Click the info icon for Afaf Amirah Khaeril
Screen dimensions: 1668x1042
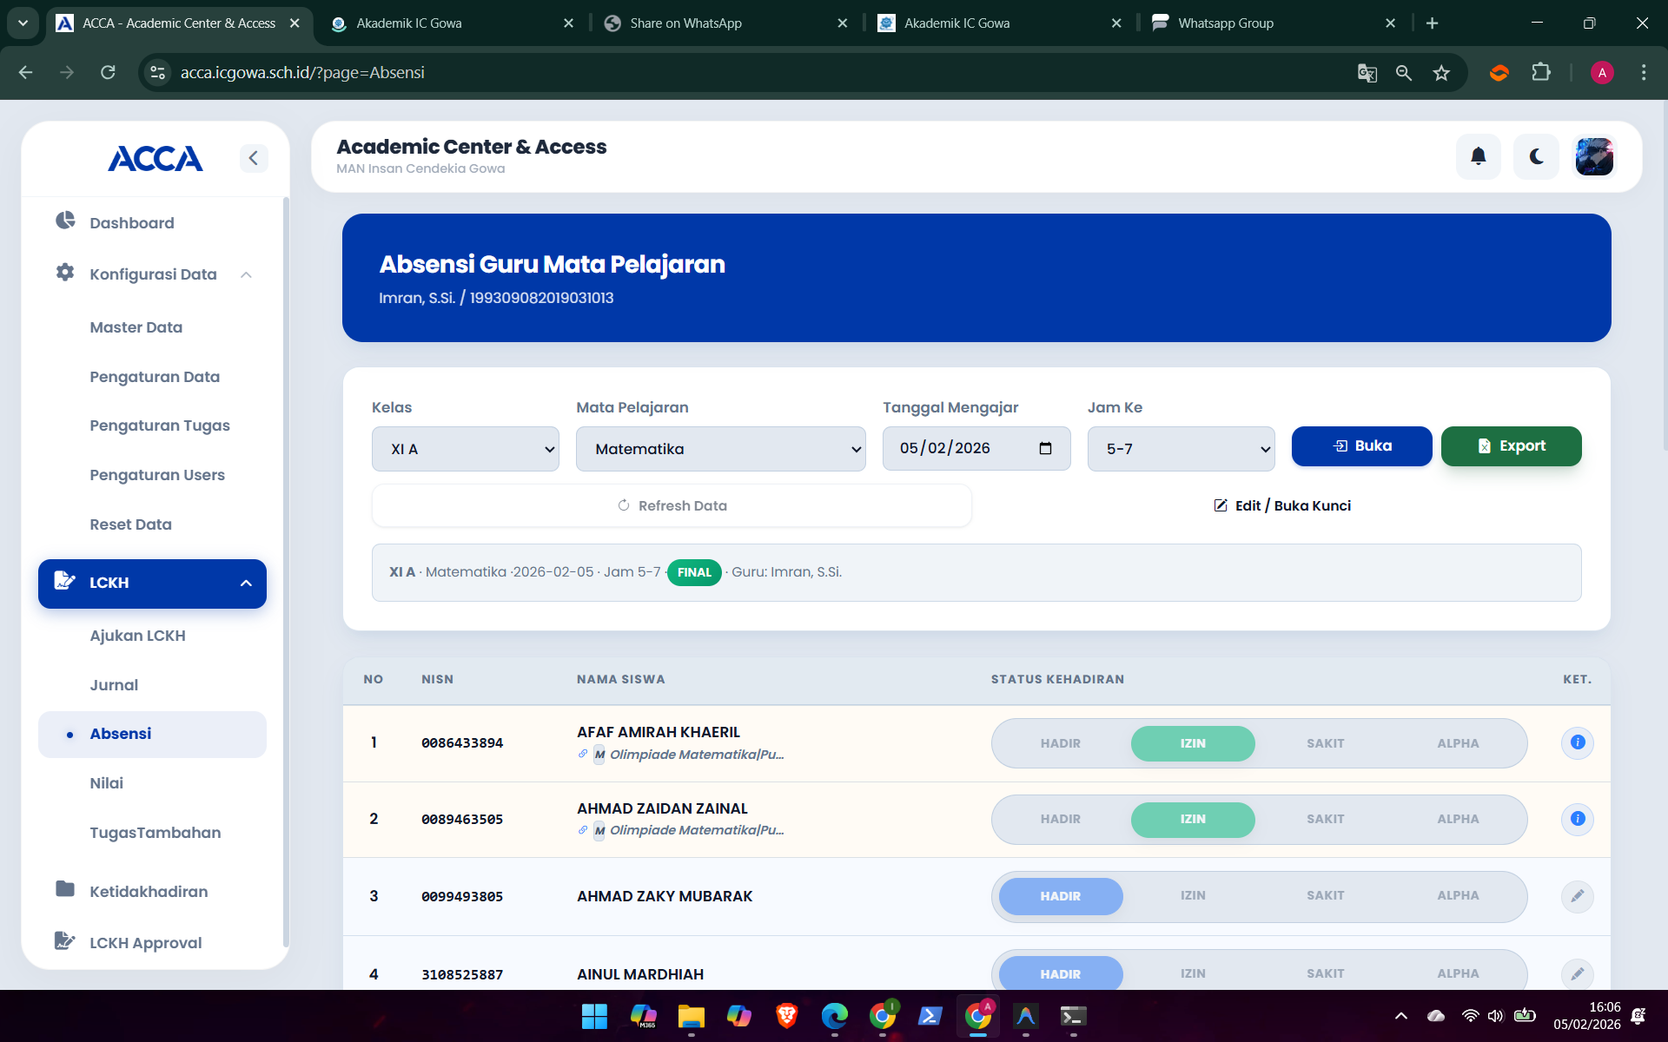point(1578,742)
